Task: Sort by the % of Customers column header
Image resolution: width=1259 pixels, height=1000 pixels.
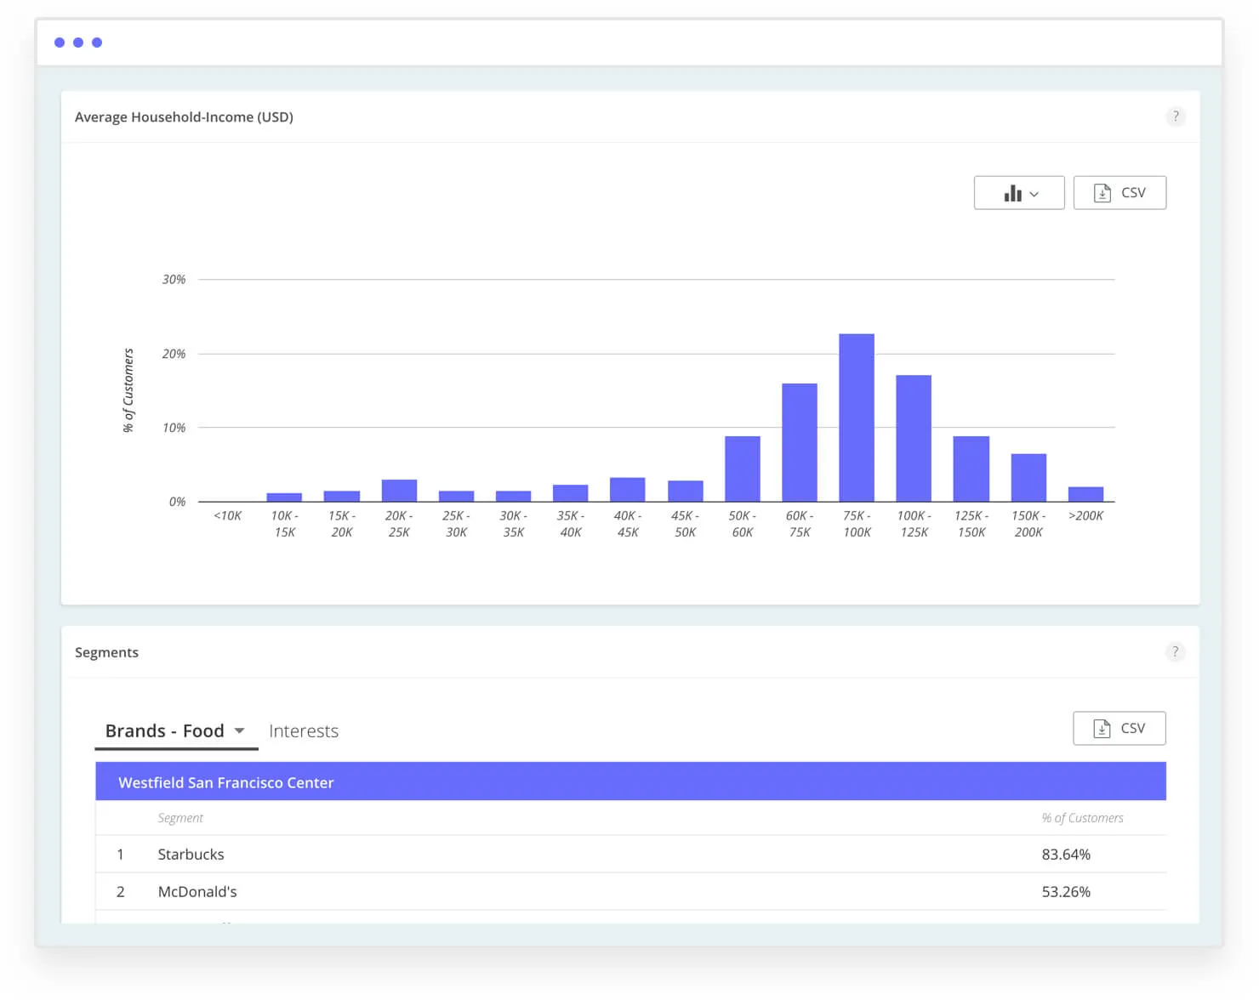Action: (x=1082, y=817)
